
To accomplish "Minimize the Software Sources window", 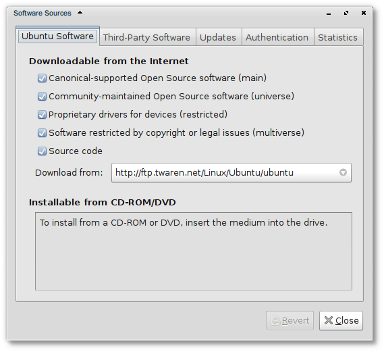I will tap(329, 14).
